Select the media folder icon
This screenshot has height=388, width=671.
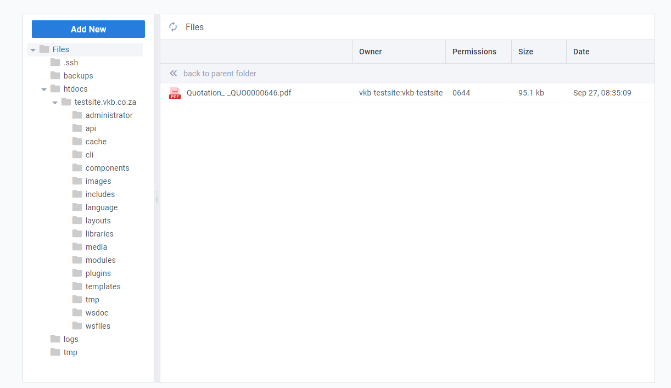point(76,246)
